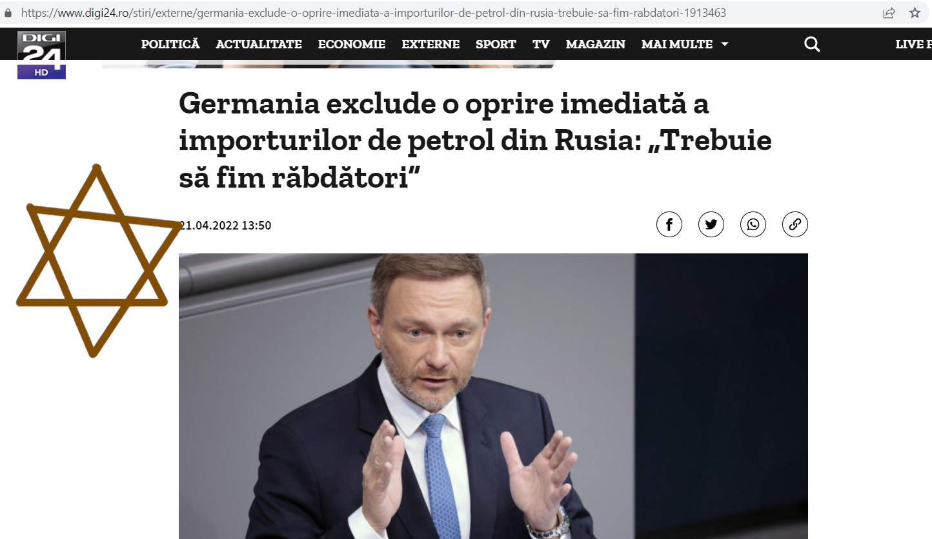
Task: Share article on Twitter
Action: point(711,224)
